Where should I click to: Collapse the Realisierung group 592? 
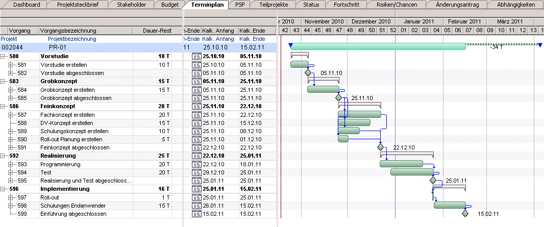(3, 156)
